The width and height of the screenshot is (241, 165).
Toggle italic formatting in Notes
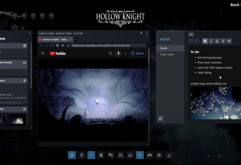tap(211, 41)
